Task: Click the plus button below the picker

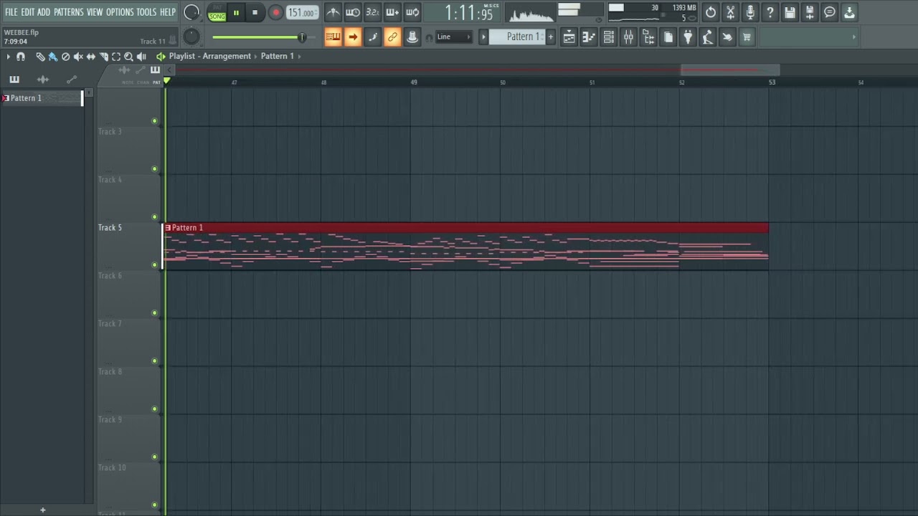Action: (42, 510)
